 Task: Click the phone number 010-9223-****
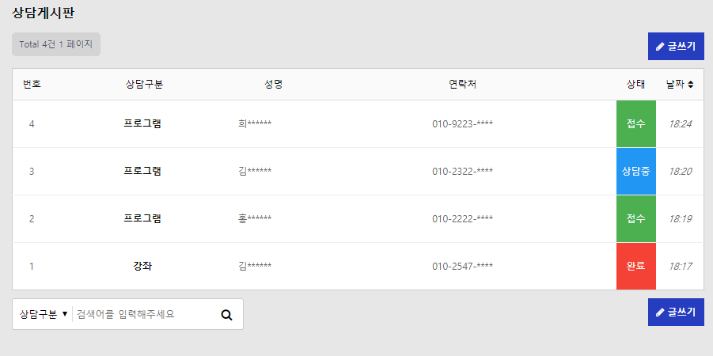pyautogui.click(x=462, y=124)
